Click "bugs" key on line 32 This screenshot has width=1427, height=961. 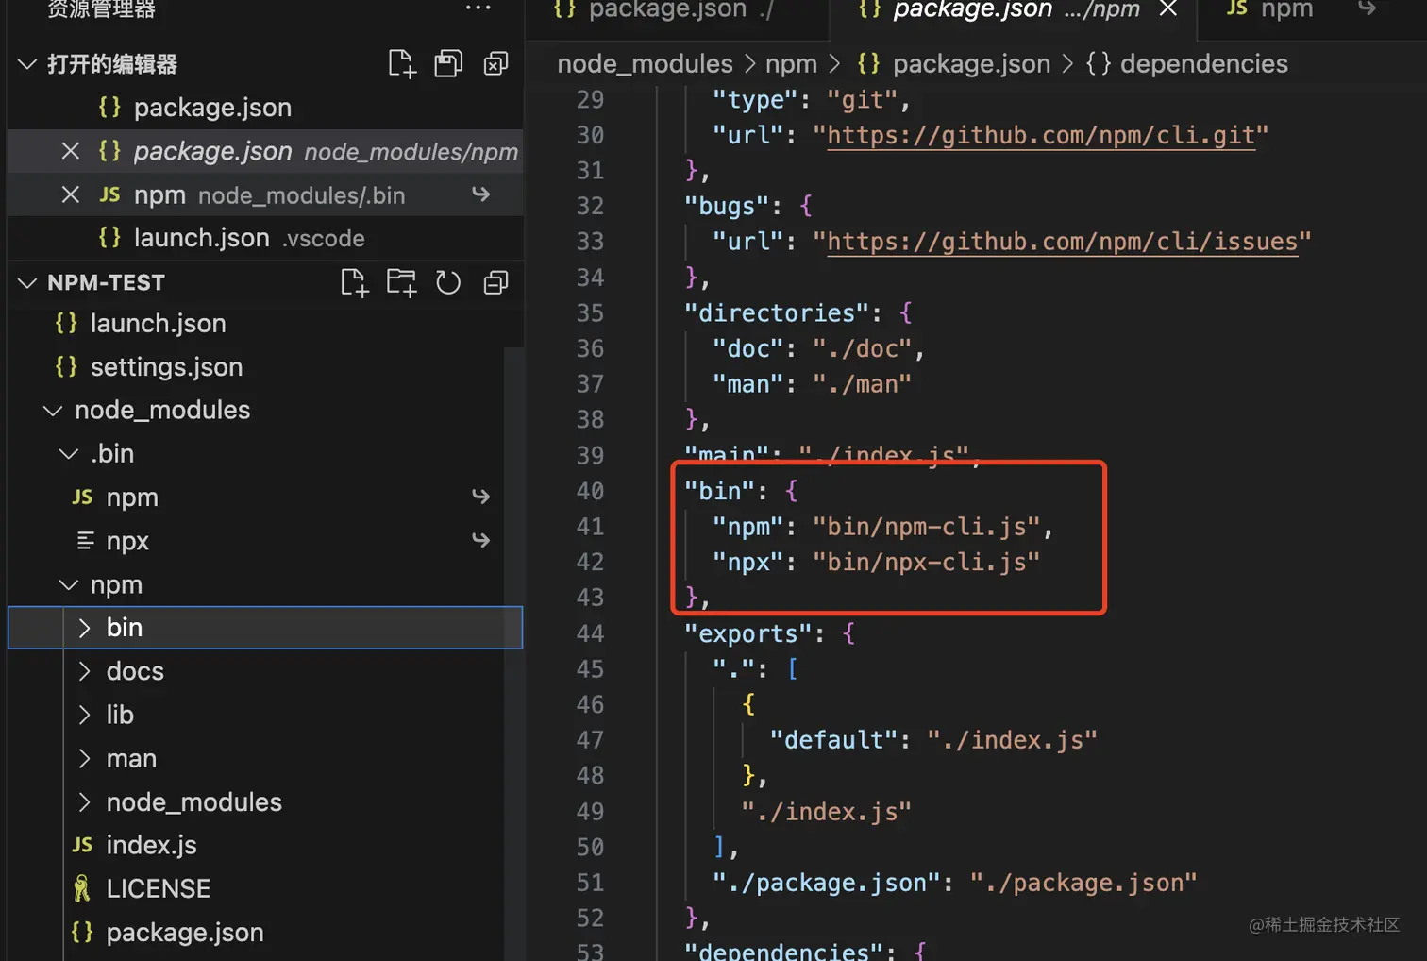coord(727,206)
